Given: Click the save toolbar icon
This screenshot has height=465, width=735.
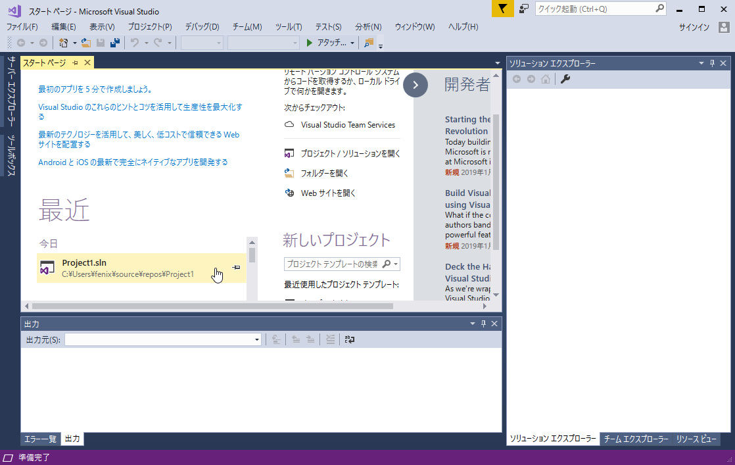Looking at the screenshot, I should pos(101,43).
